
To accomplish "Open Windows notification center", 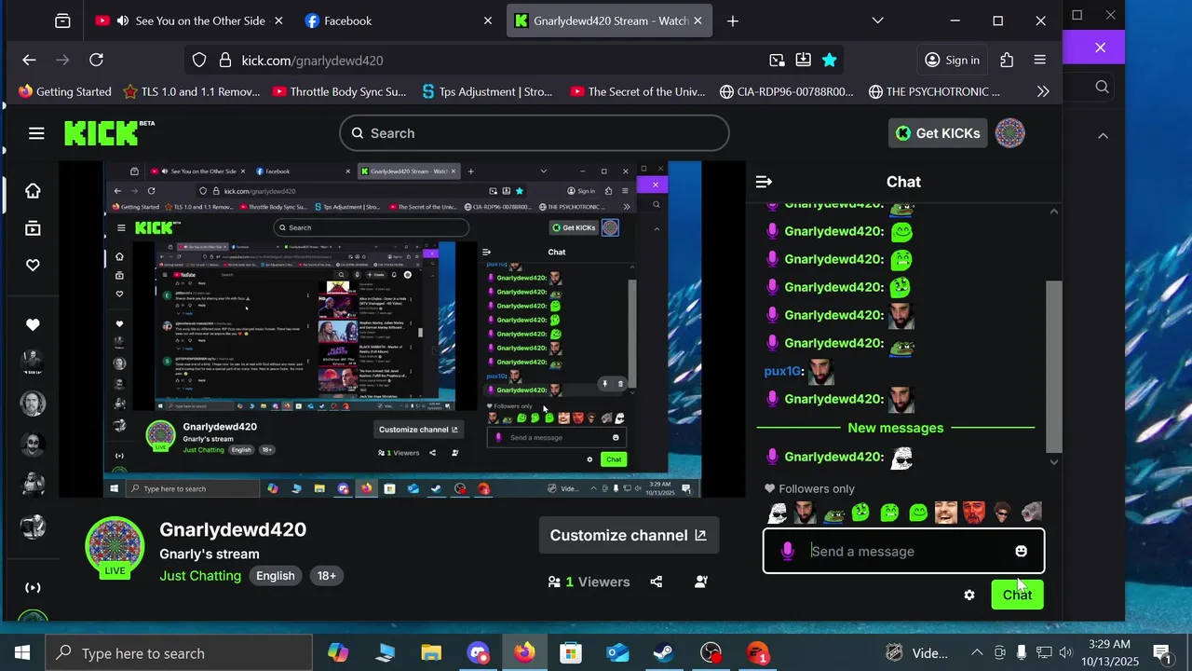I will 1162,652.
